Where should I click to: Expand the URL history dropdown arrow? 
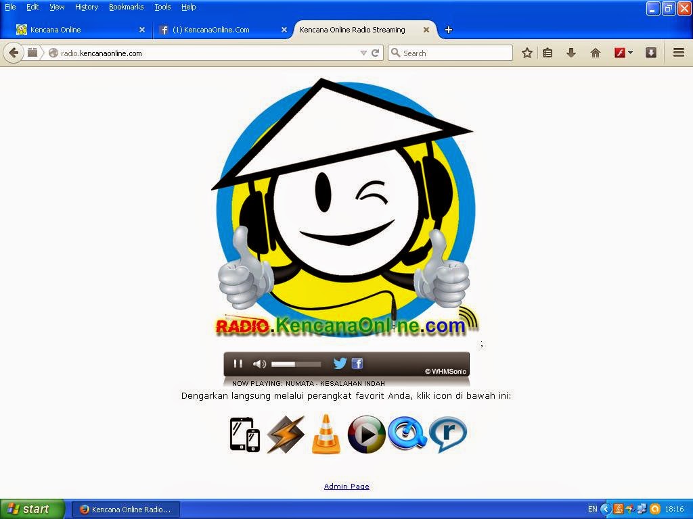[x=363, y=53]
